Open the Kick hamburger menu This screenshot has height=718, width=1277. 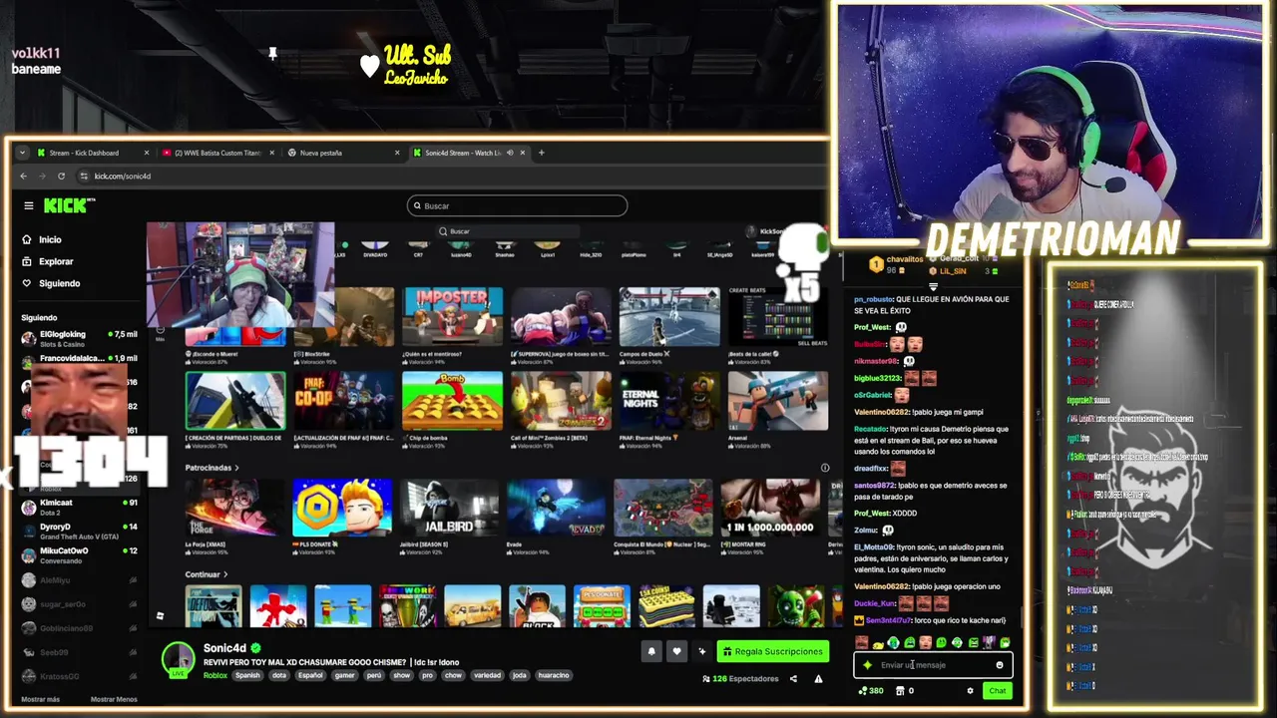[29, 205]
